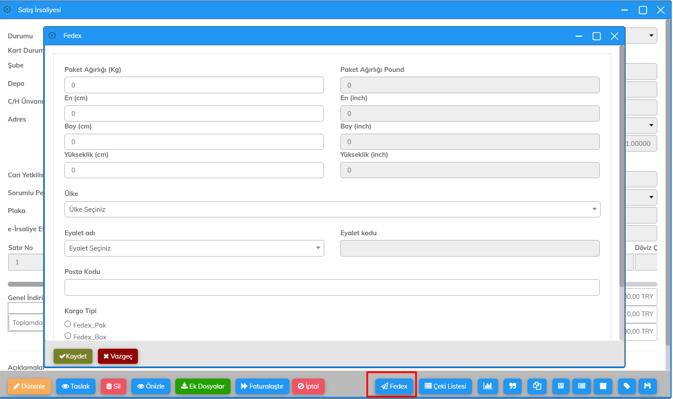
Task: Select the Fedex_Box radio option
Action: click(x=68, y=336)
